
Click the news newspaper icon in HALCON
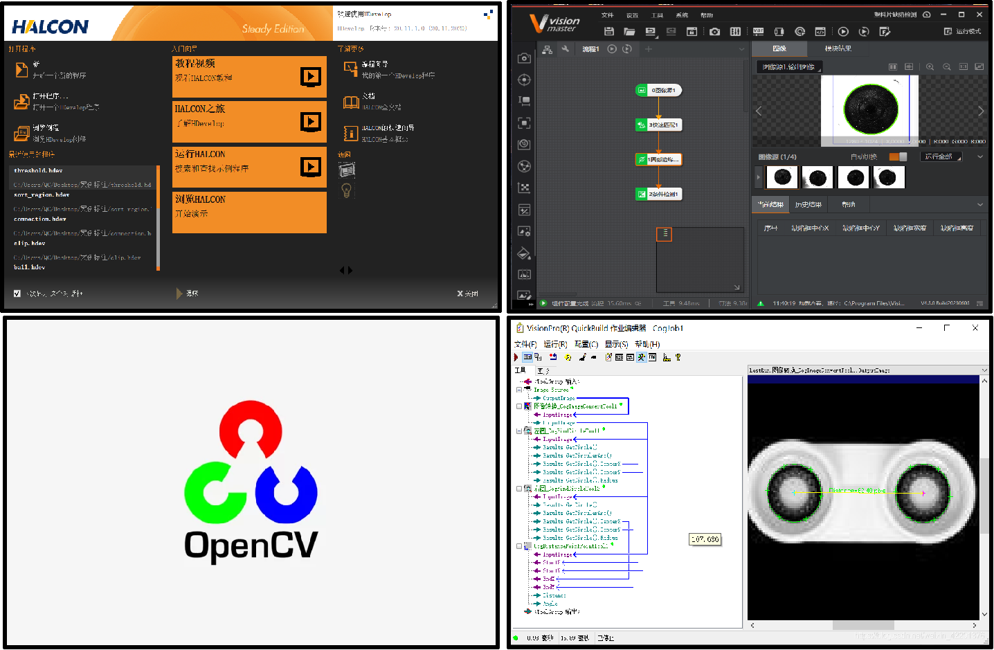point(347,170)
